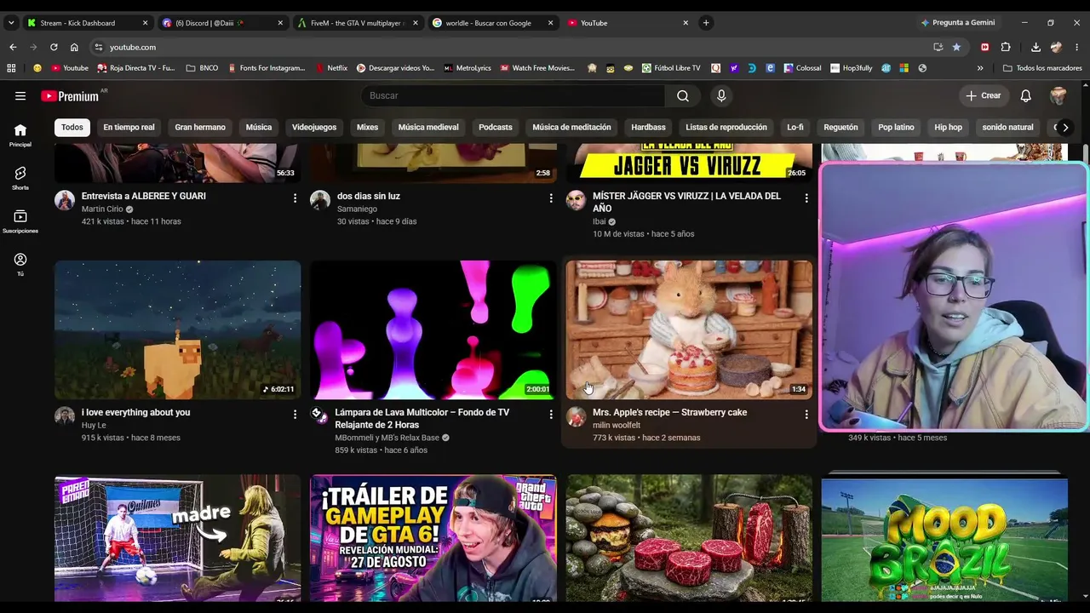Open a new Chrome tab

706,23
